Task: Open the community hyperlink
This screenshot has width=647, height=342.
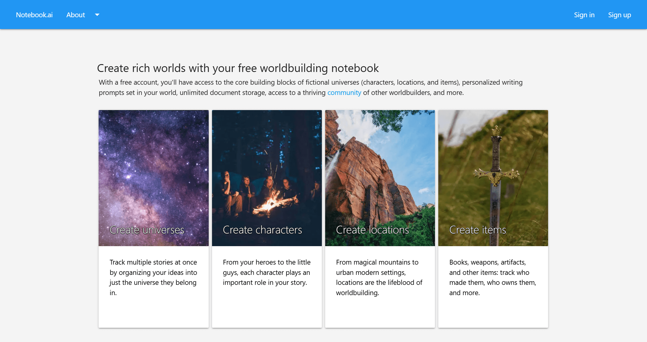Action: (344, 93)
